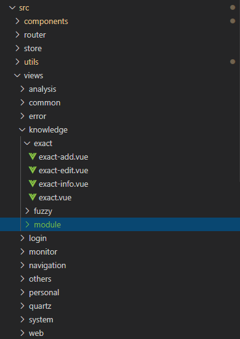The width and height of the screenshot is (240, 339).
Task: Click modified dot badge on utils row
Action: pyautogui.click(x=233, y=62)
